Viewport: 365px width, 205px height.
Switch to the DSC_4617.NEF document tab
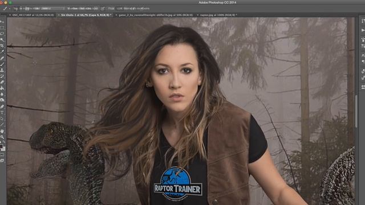tap(33, 15)
